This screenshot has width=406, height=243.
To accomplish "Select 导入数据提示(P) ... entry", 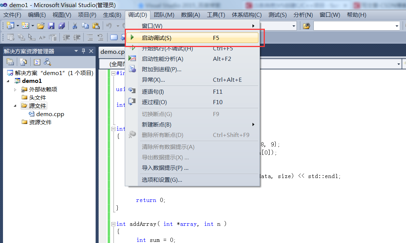I will pos(192,168).
